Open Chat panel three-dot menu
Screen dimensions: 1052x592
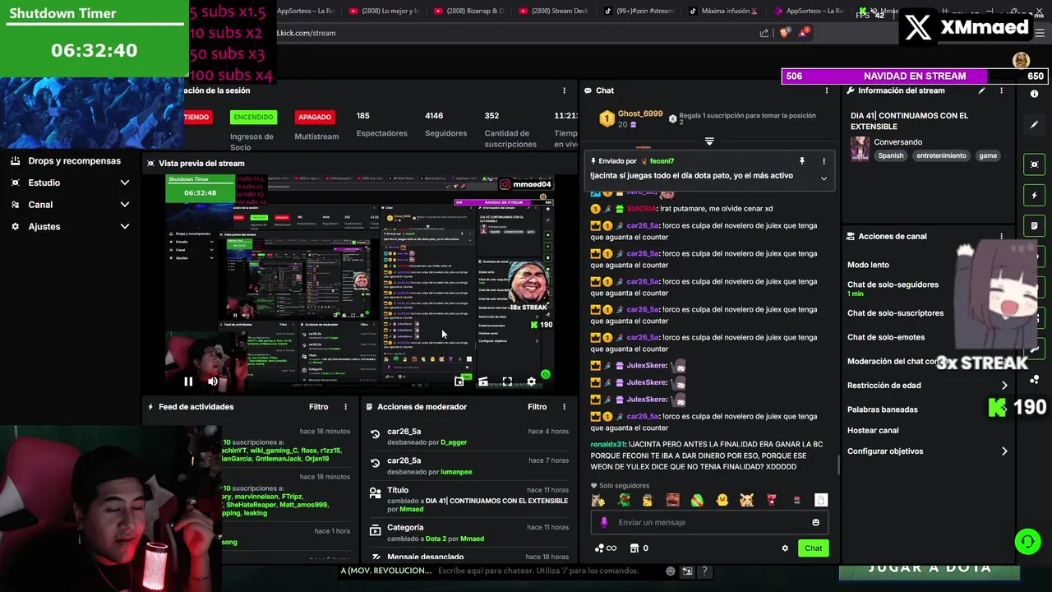coord(827,90)
